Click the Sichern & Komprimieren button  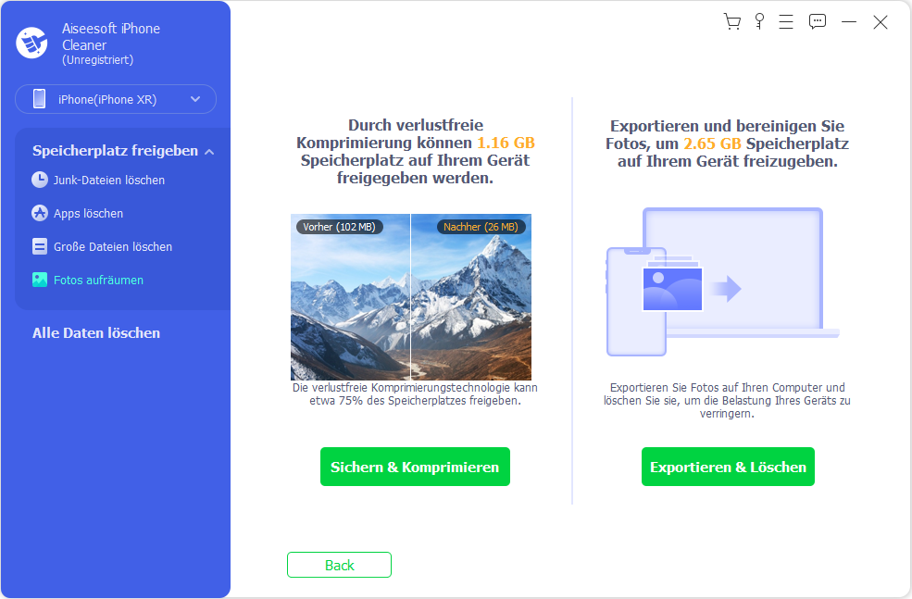pyautogui.click(x=415, y=467)
